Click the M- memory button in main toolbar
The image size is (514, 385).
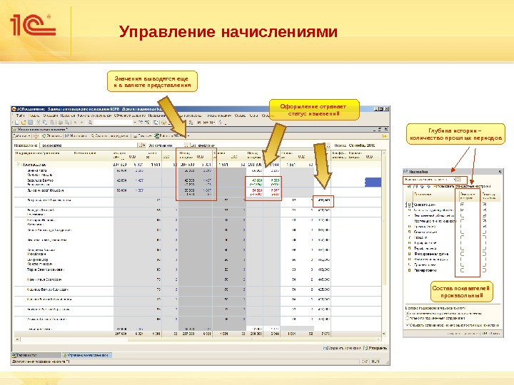212,123
